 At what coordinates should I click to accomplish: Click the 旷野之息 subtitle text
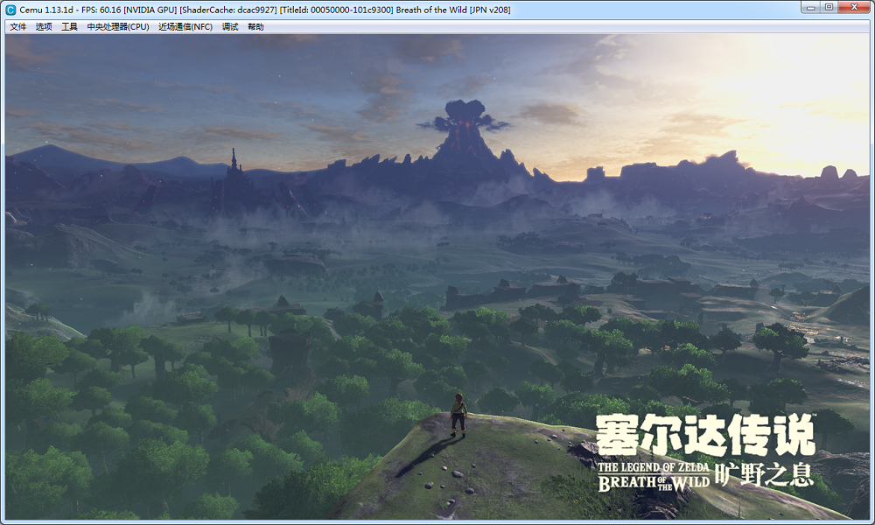(764, 475)
